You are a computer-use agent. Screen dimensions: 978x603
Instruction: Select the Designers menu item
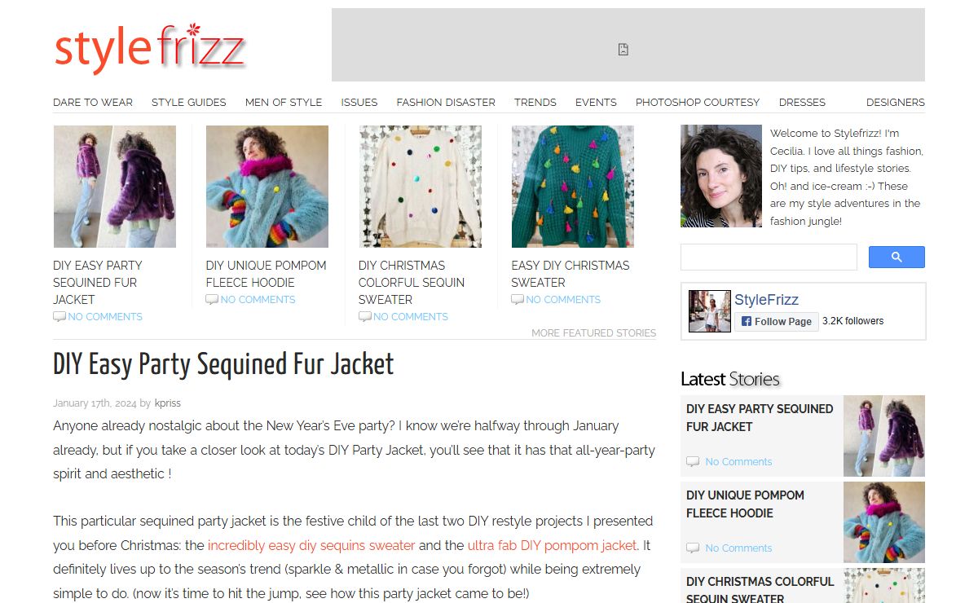(895, 102)
